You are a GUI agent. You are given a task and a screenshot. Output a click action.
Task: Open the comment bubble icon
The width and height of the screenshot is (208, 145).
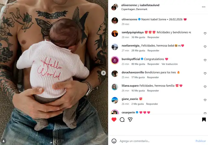pyautogui.click(x=122, y=120)
